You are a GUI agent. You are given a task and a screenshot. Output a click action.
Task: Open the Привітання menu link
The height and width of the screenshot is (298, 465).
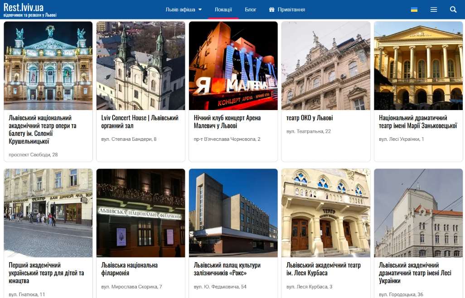click(x=291, y=10)
